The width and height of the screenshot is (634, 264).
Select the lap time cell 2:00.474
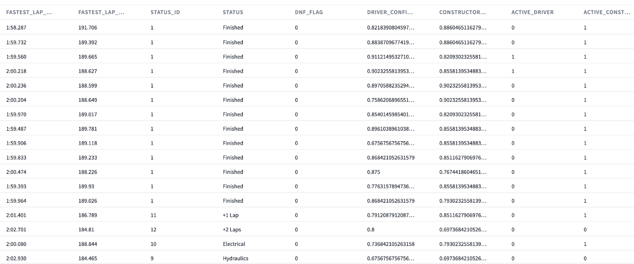point(16,172)
